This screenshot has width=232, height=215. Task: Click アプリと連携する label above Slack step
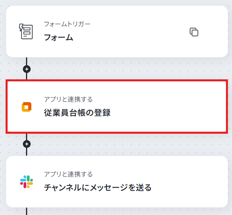(68, 174)
